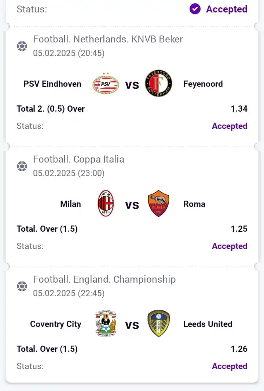
Task: Select the Coventry City club crest
Action: click(106, 324)
